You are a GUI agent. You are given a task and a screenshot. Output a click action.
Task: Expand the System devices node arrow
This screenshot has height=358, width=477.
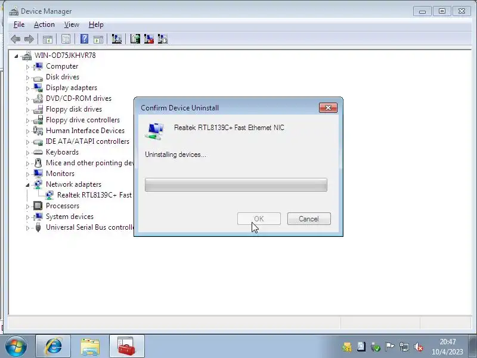pos(27,217)
